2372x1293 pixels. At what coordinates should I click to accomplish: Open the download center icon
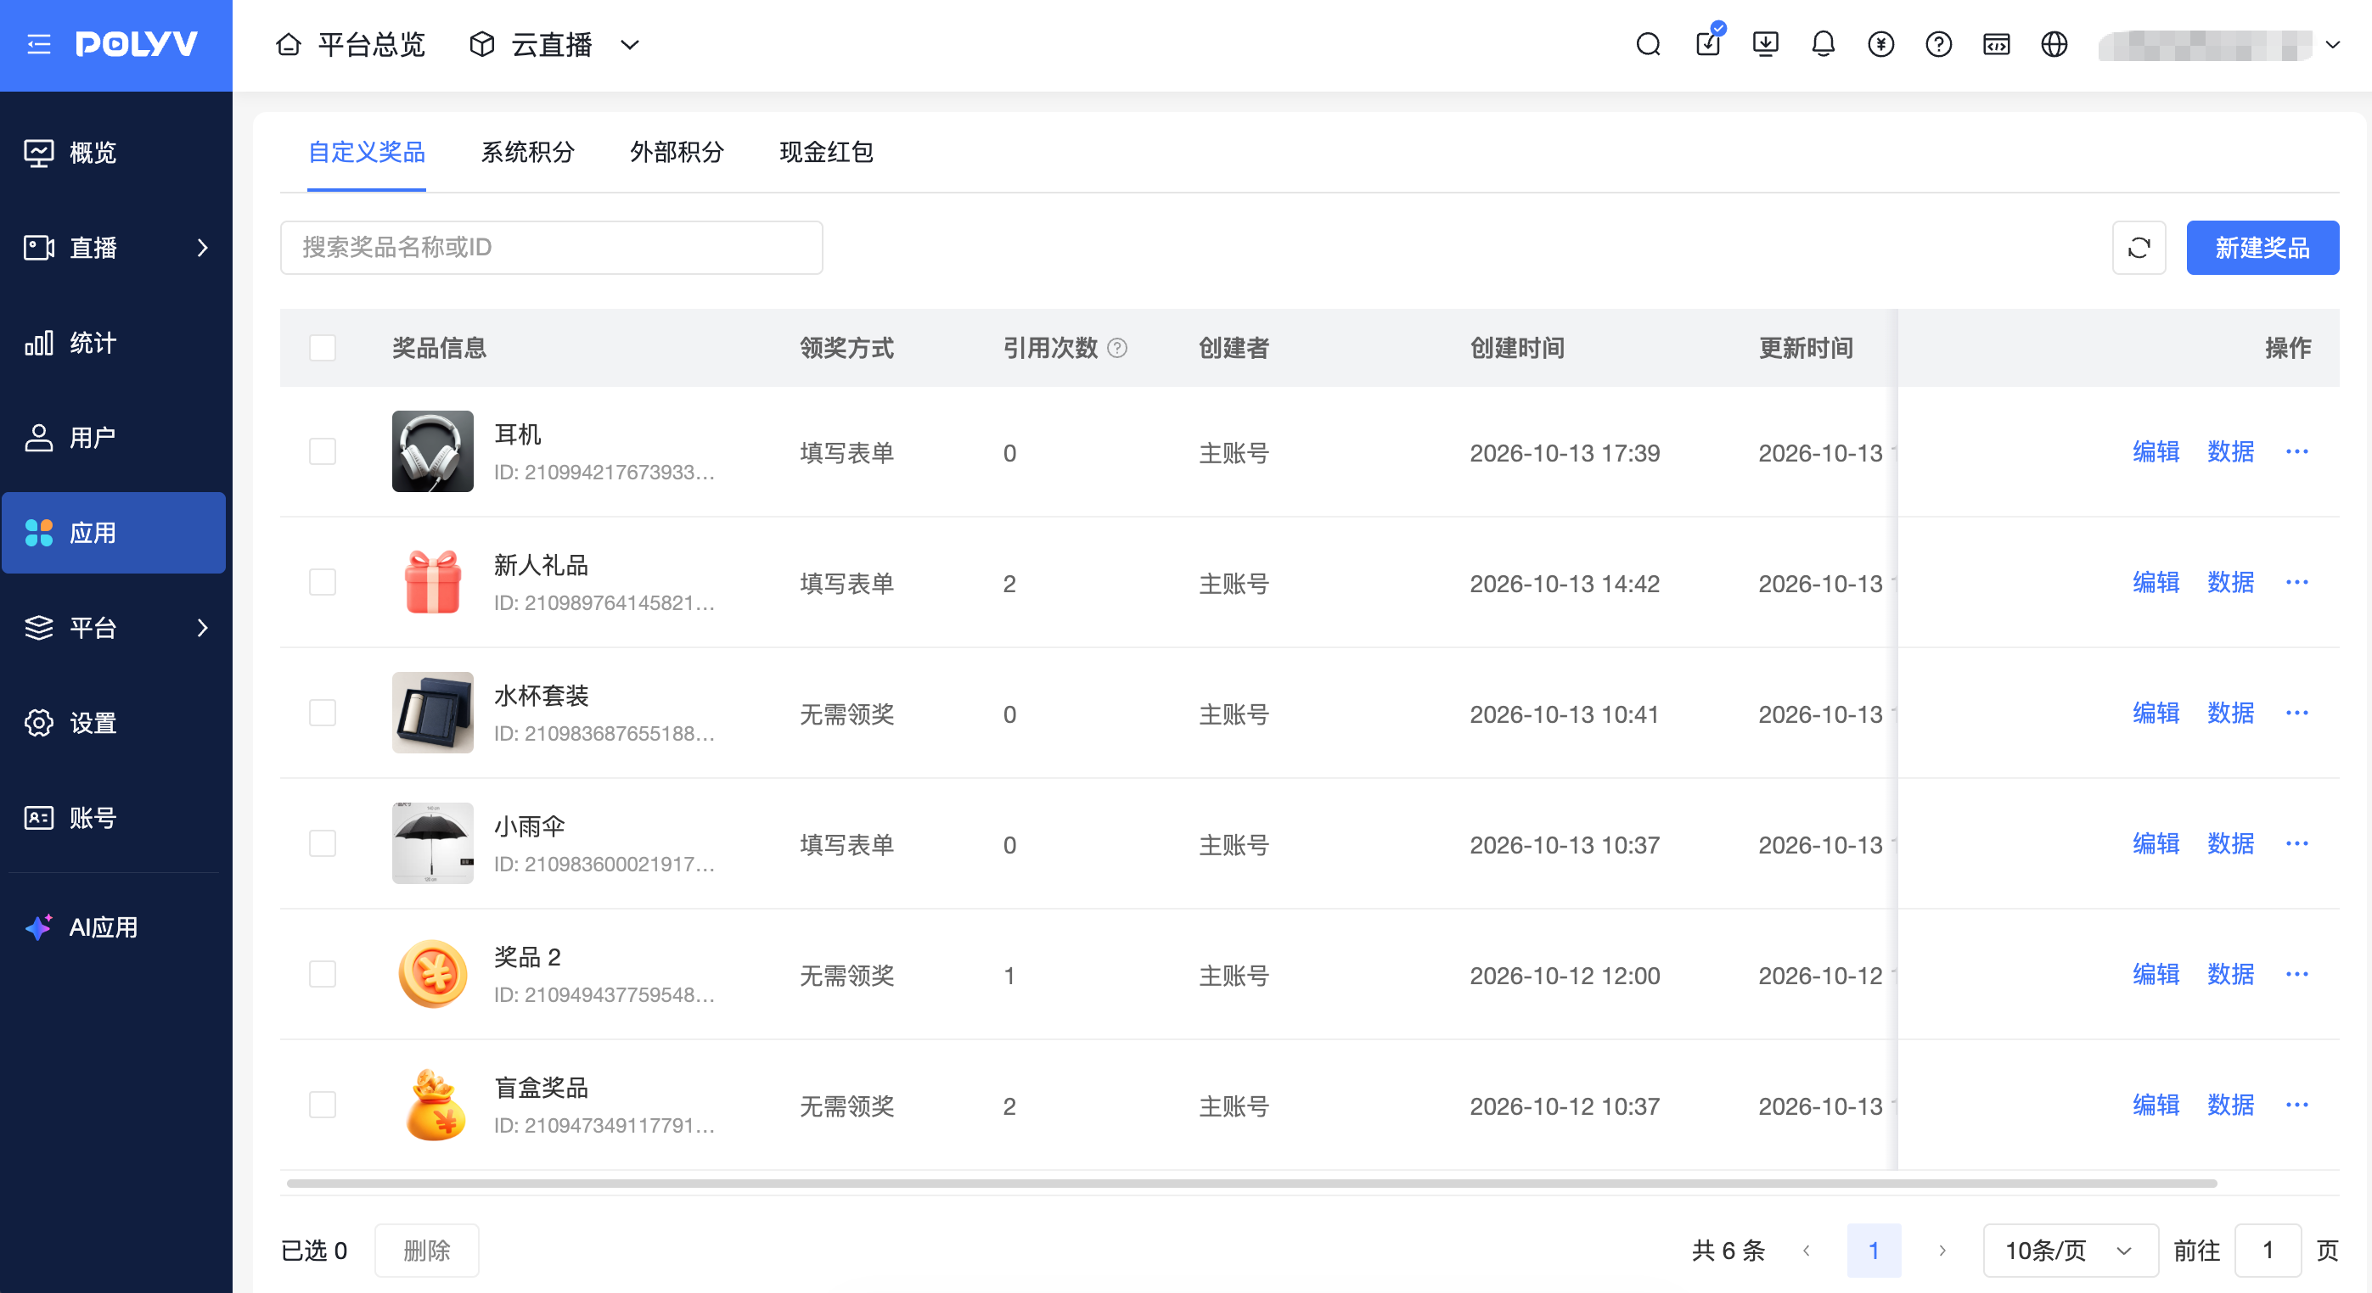1765,44
